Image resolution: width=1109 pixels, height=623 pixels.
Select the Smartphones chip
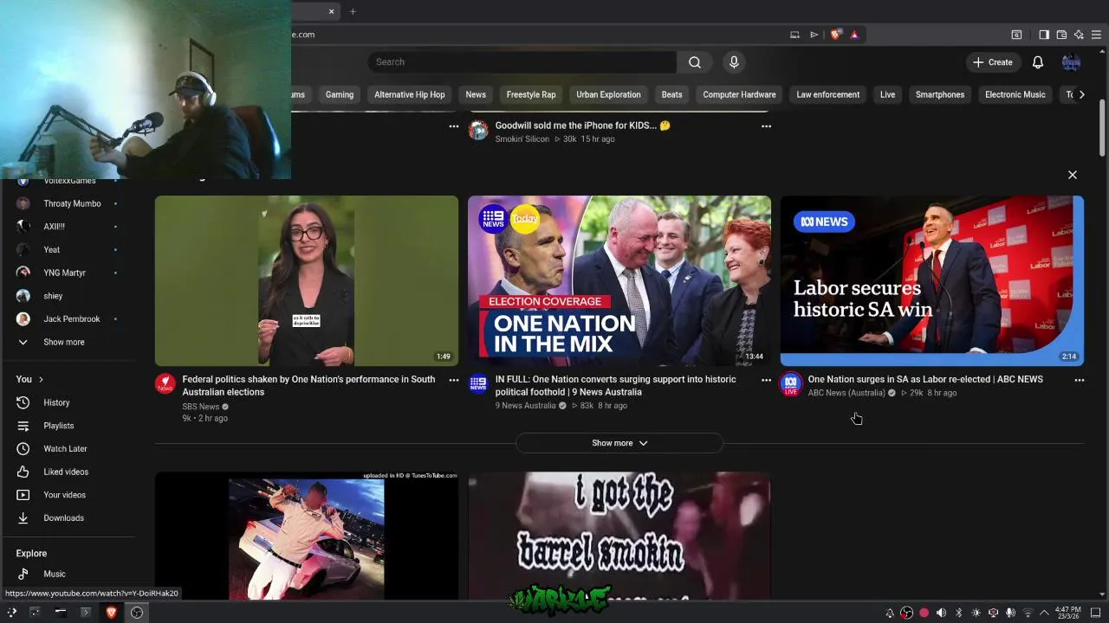(940, 94)
